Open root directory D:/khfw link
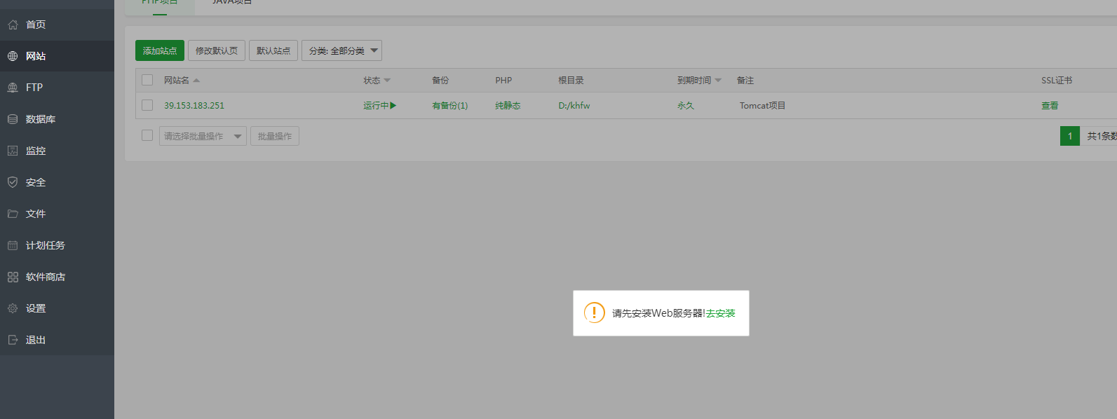 574,106
